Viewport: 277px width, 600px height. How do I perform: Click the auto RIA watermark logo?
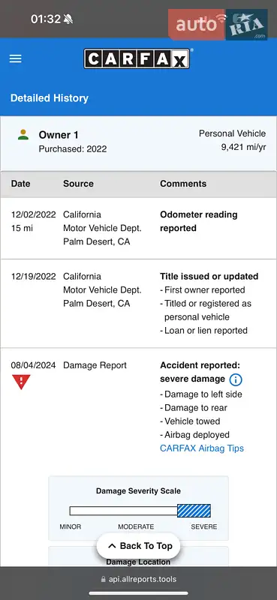coord(218,25)
